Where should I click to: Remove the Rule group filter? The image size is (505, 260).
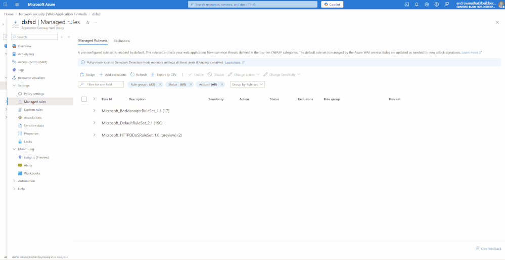[x=160, y=84]
